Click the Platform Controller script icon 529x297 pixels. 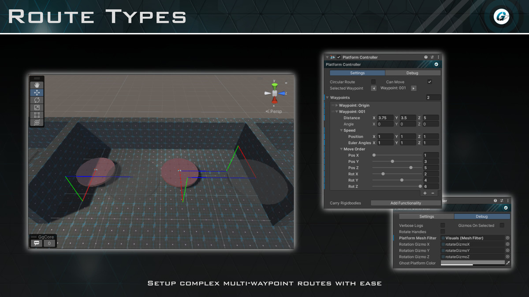coord(332,57)
